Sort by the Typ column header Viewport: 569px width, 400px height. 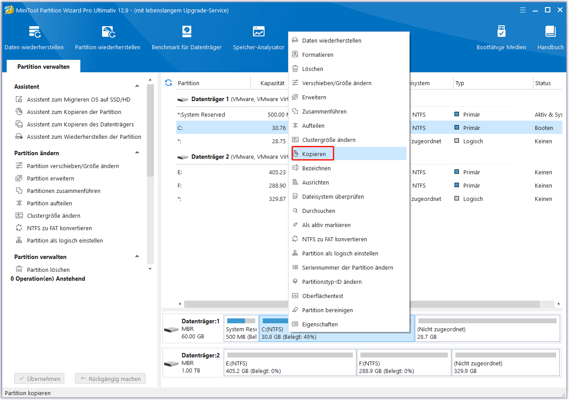(x=493, y=83)
